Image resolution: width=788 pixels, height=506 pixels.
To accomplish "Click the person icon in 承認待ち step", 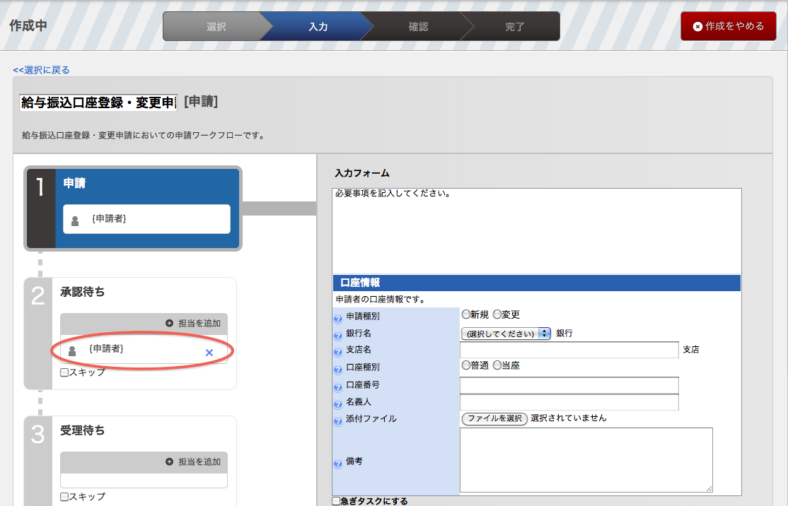I will click(72, 351).
